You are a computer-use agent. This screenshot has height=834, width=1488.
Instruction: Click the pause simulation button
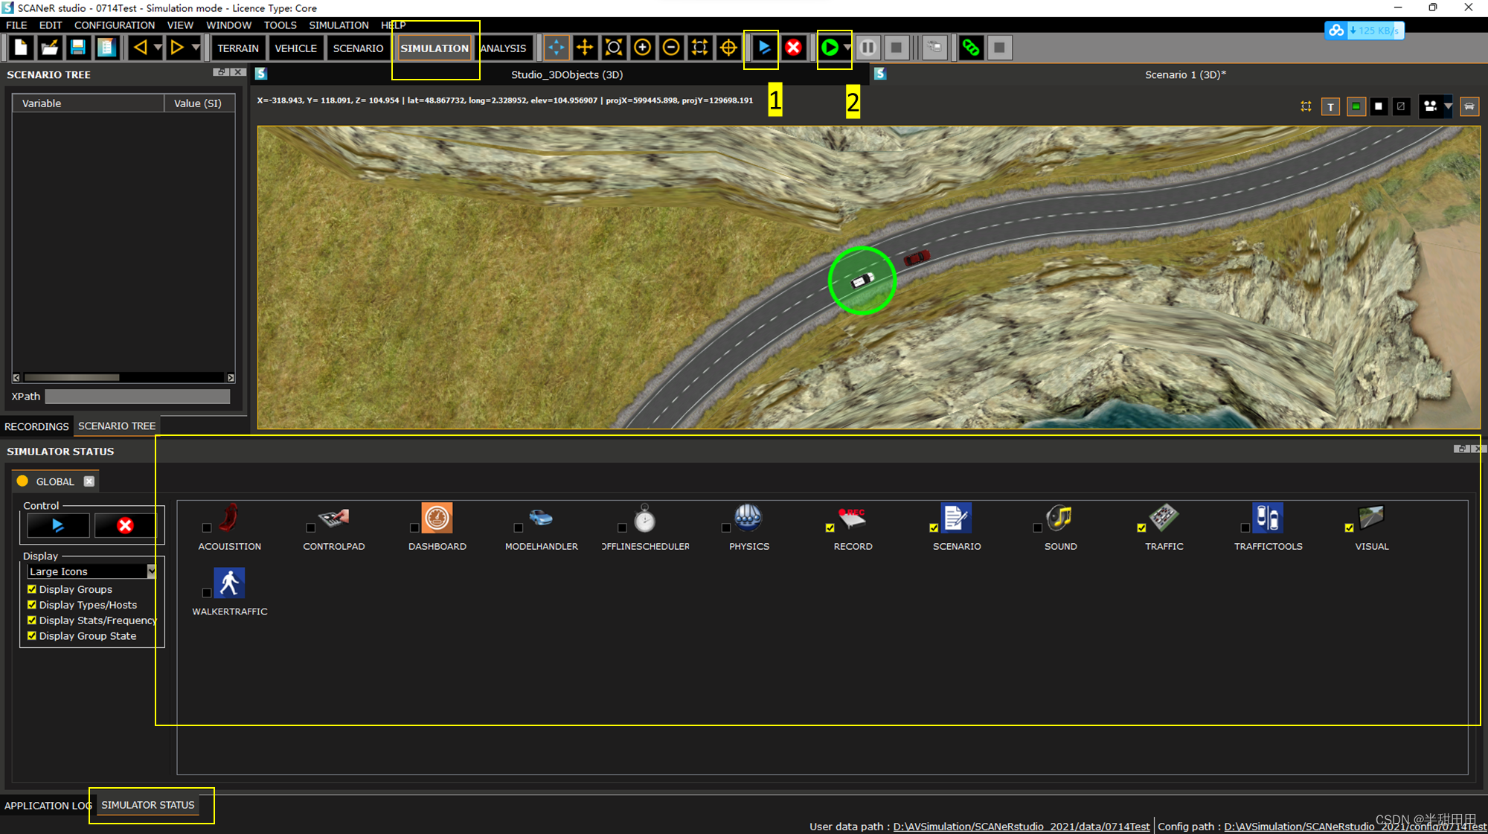click(x=868, y=48)
